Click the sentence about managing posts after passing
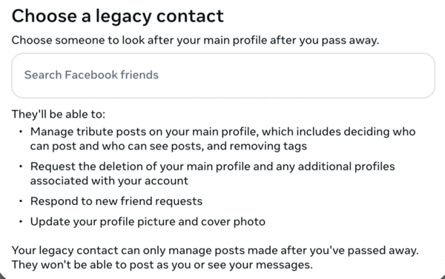This screenshot has width=445, height=279. (x=215, y=250)
